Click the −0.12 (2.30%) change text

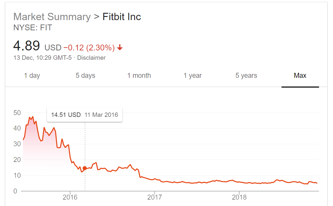pyautogui.click(x=89, y=47)
